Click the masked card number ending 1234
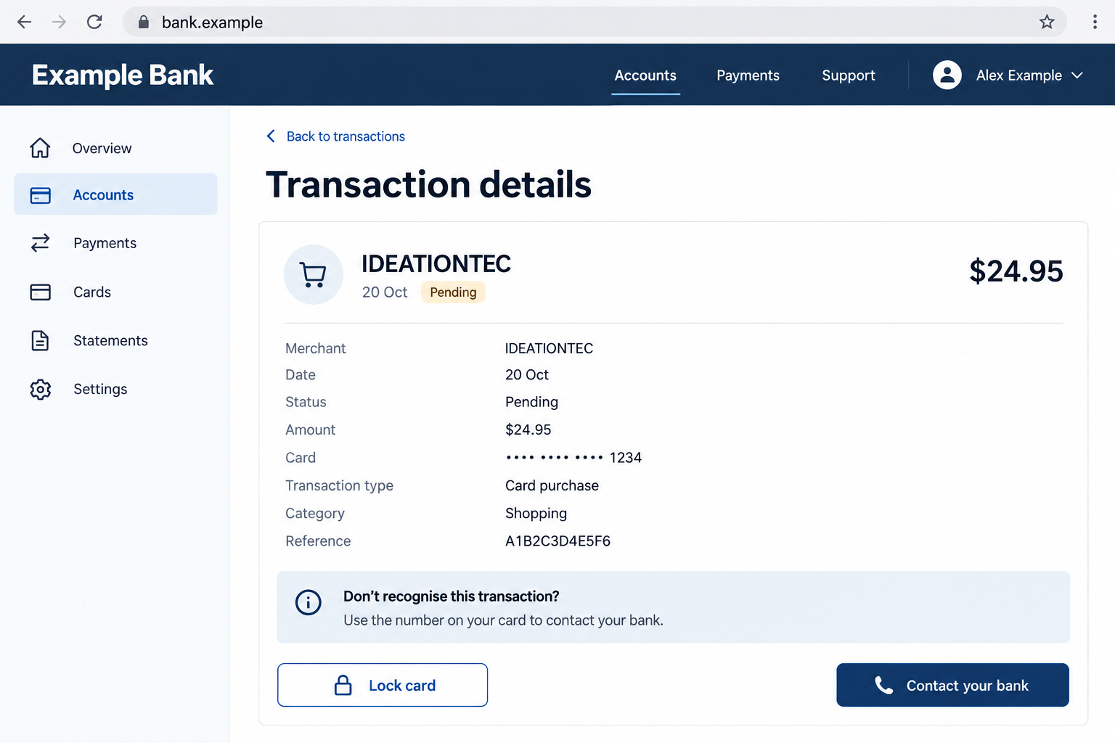The image size is (1115, 743). [573, 458]
